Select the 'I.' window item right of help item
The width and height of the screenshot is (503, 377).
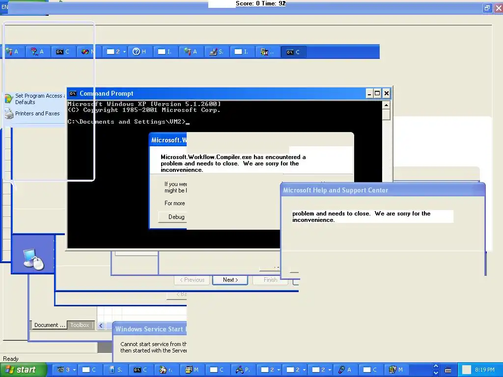tap(166, 52)
